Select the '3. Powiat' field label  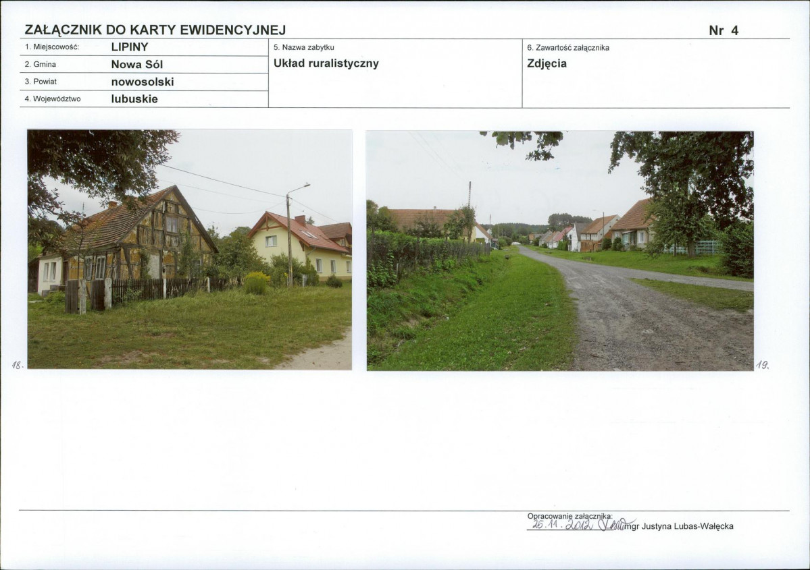point(41,82)
